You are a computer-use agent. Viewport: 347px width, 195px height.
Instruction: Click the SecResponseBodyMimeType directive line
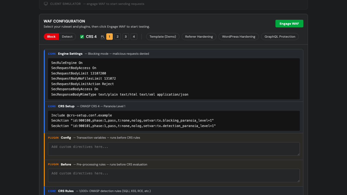click(x=120, y=95)
